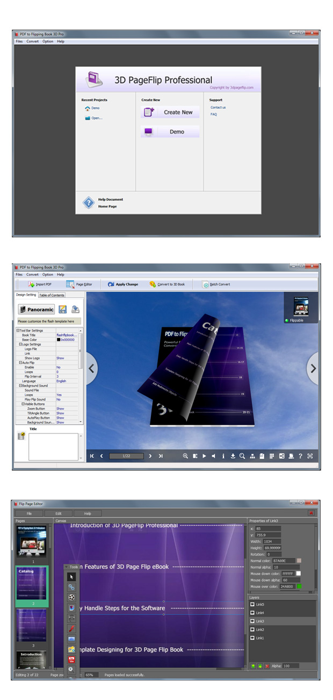
Task: Open Files menu in start screen window
Action: [19, 41]
